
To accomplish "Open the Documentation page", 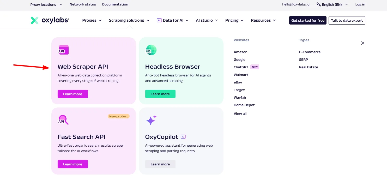I will [x=115, y=4].
